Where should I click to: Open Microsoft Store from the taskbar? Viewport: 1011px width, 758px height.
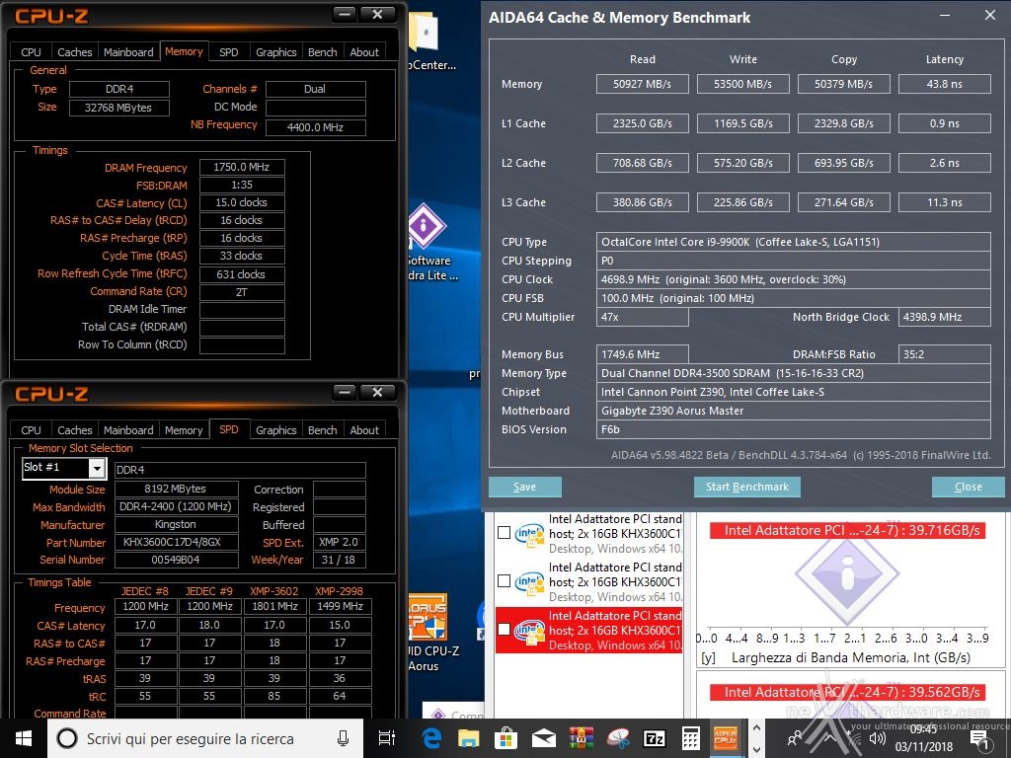506,738
